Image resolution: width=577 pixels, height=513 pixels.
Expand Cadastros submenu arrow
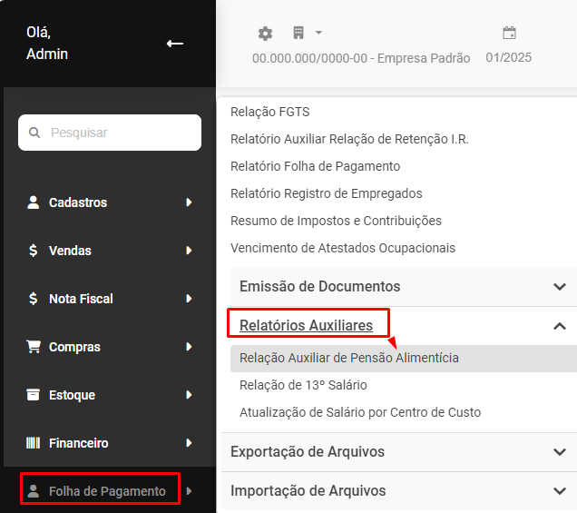click(189, 202)
